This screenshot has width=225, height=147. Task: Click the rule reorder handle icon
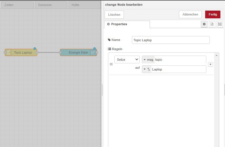point(111,64)
